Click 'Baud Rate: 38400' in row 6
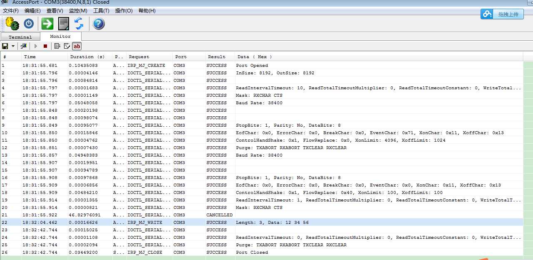 [259, 103]
